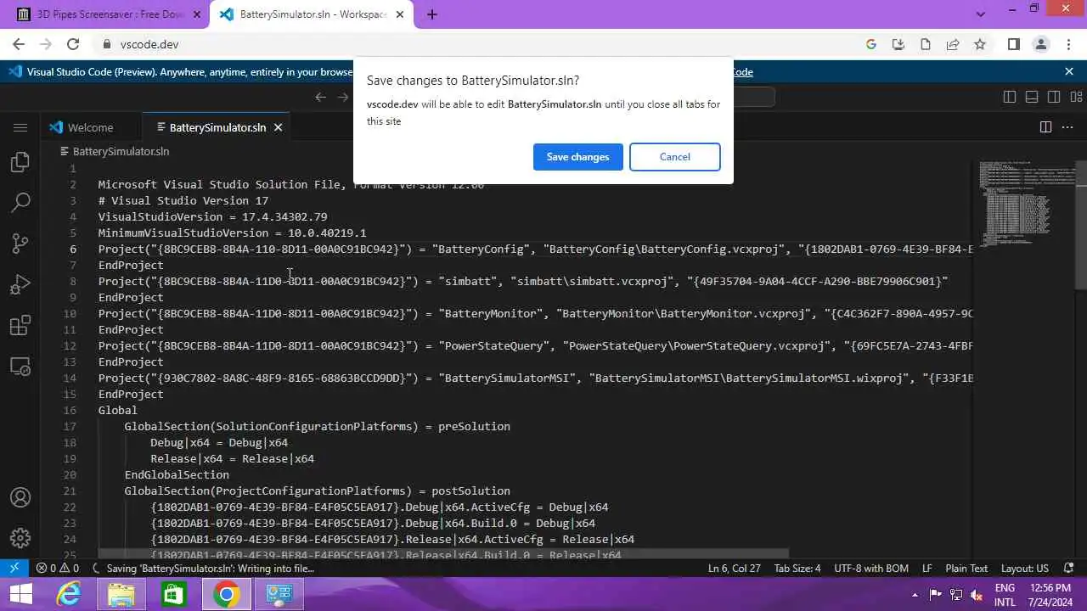Click the horizontal scrollbar in editor
The image size is (1087, 611).
pos(443,552)
